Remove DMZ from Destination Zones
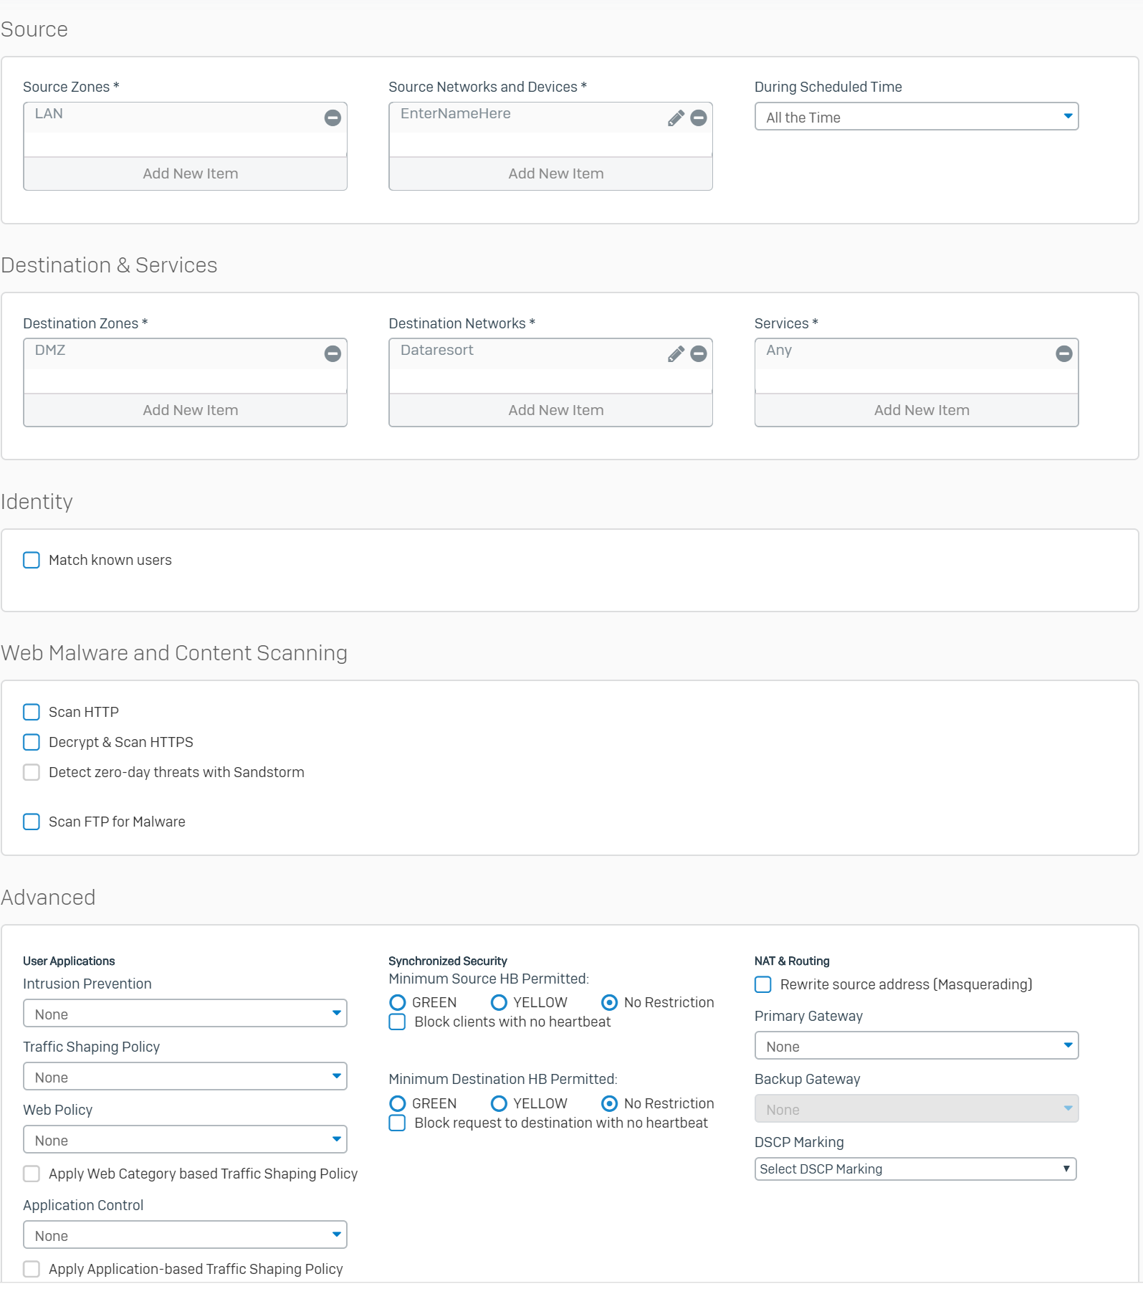Viewport: 1143px width, 1289px height. (x=333, y=353)
